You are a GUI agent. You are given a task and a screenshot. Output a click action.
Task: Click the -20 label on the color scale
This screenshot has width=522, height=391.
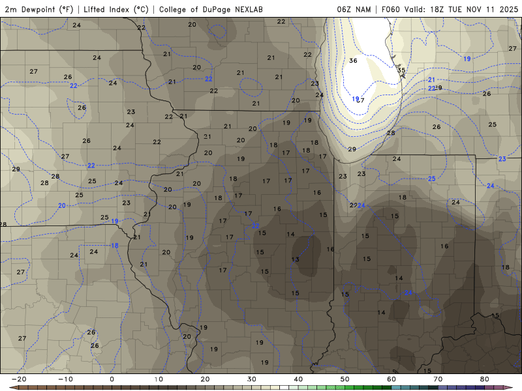point(19,379)
